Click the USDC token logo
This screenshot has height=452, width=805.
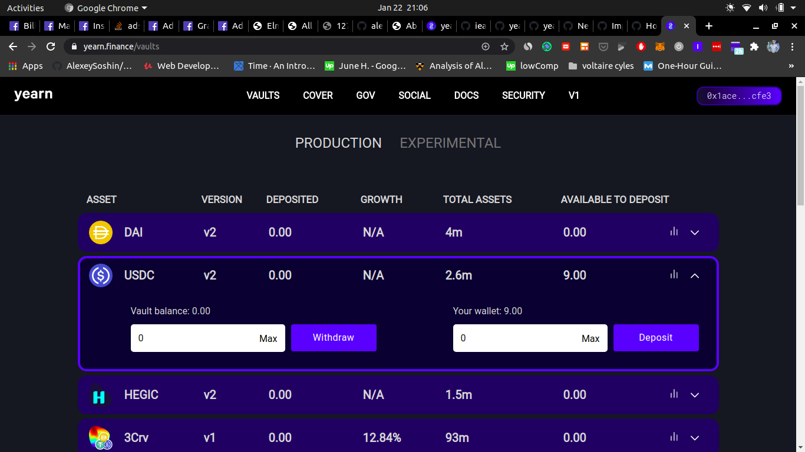pos(101,275)
